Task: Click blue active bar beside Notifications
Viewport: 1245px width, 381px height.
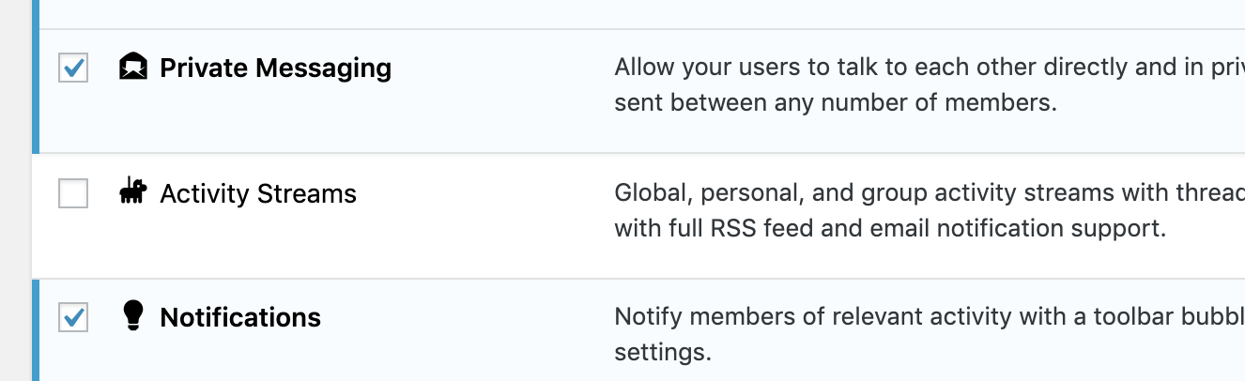Action: (x=36, y=330)
